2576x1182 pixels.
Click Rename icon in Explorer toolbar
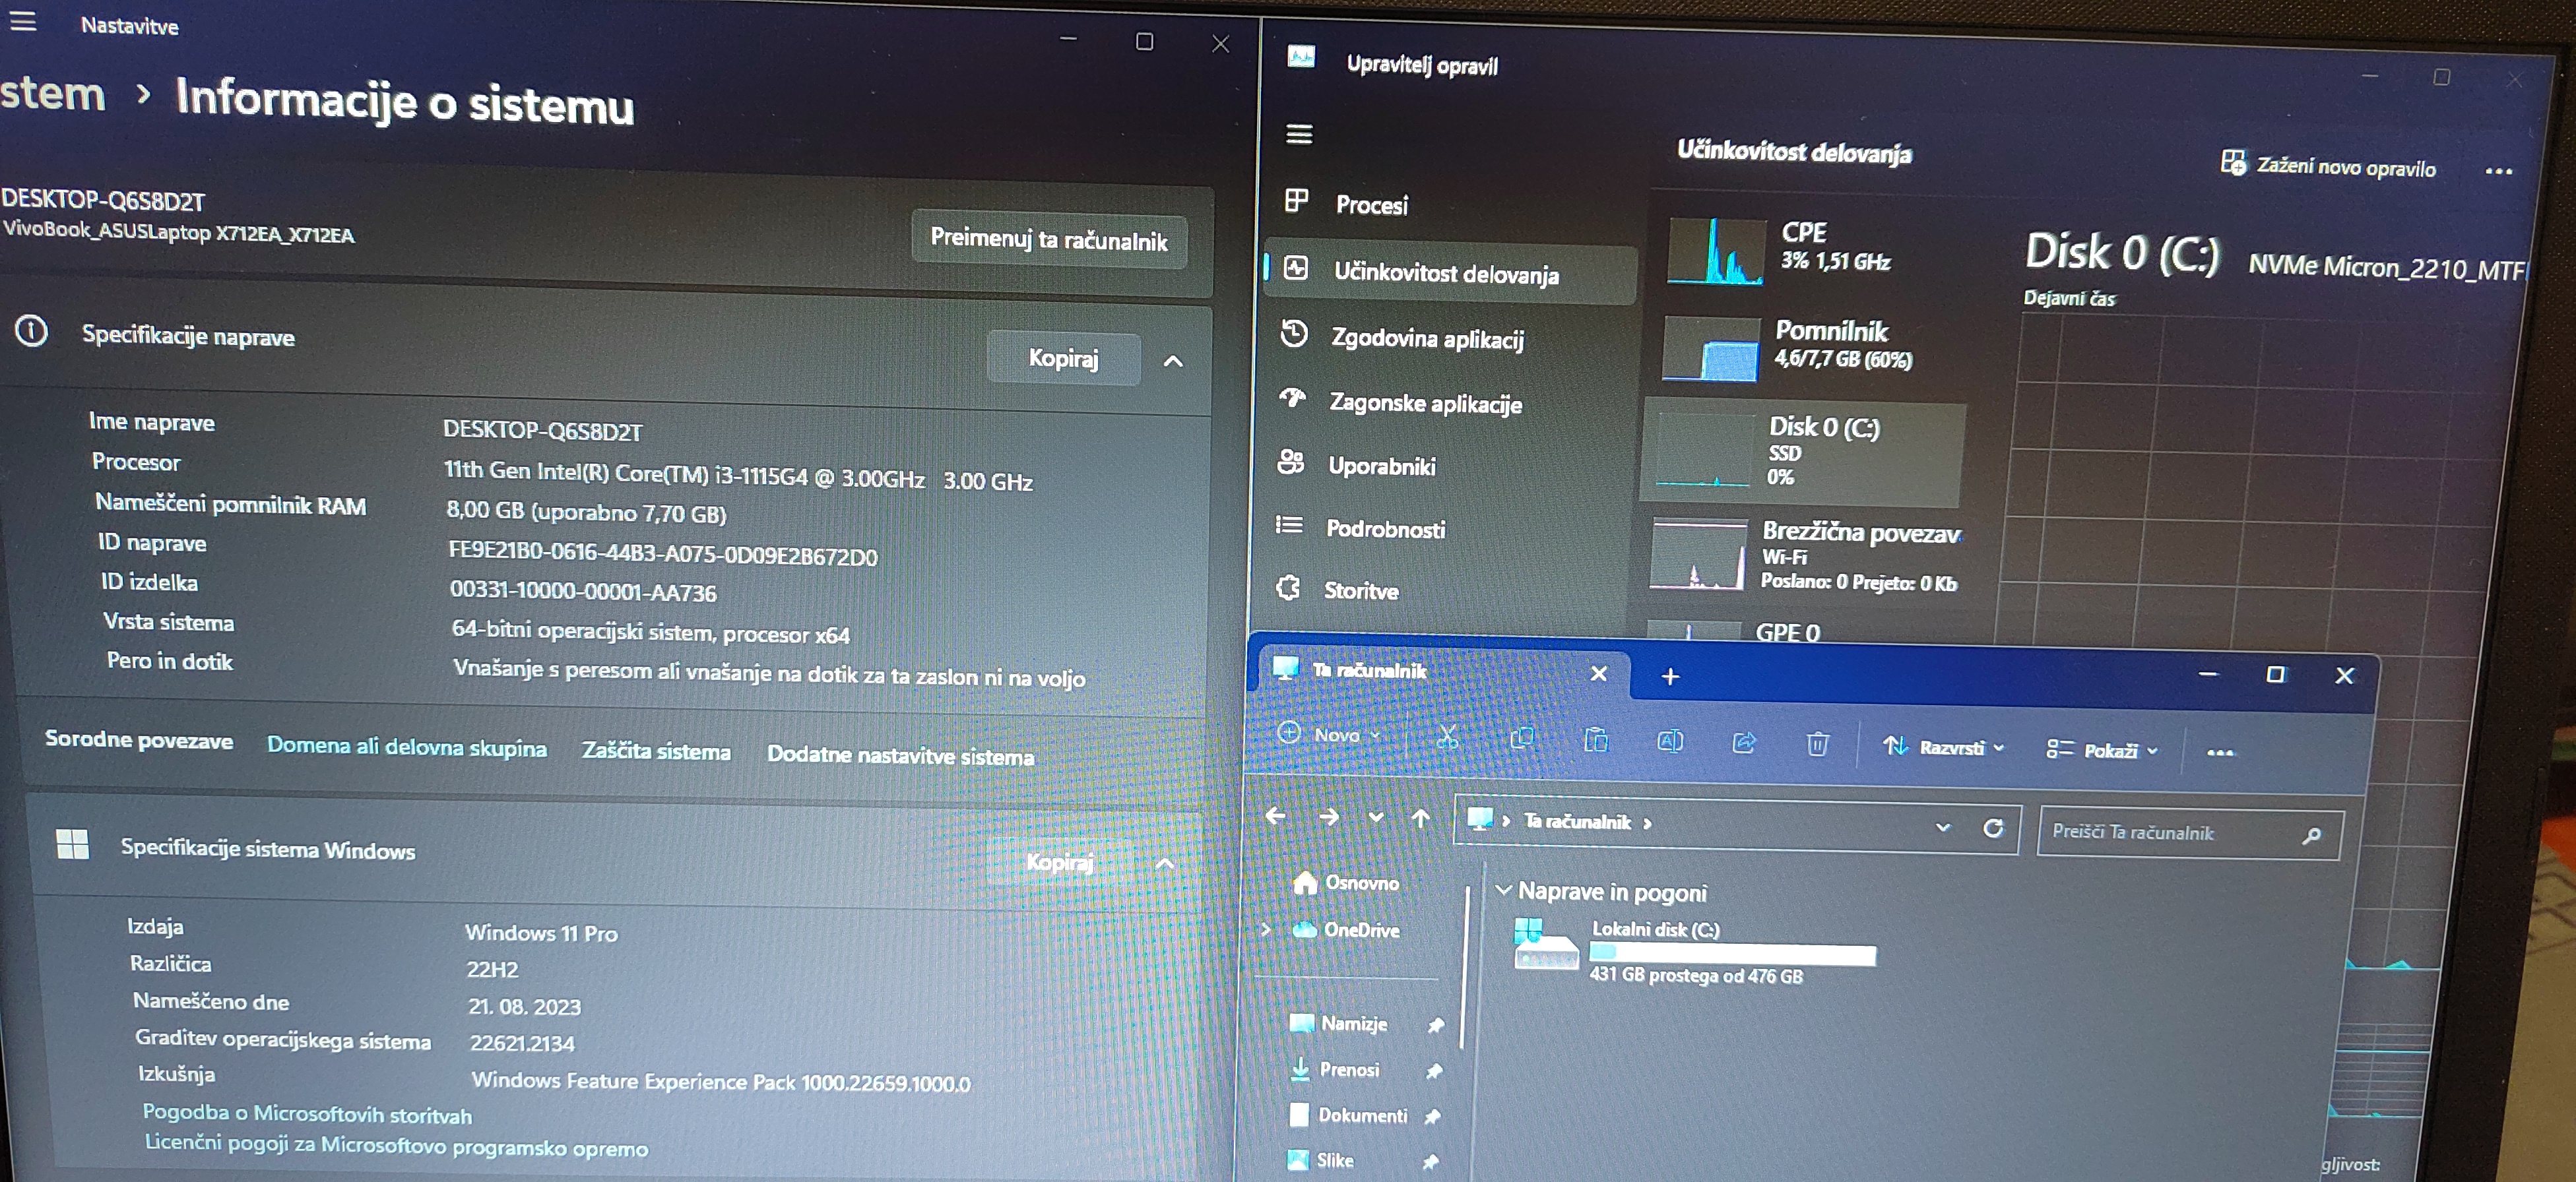coord(1670,741)
